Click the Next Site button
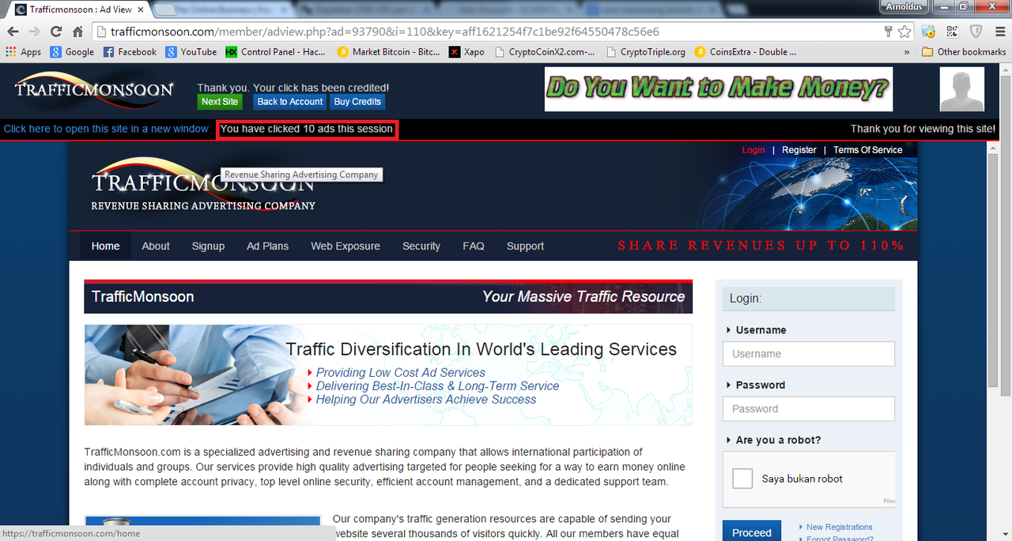The width and height of the screenshot is (1012, 541). [x=220, y=102]
